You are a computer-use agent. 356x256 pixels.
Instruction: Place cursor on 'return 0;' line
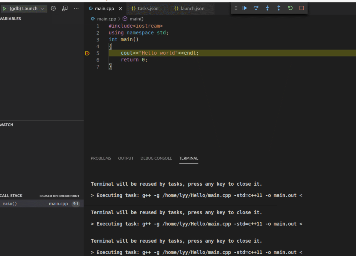tap(134, 60)
